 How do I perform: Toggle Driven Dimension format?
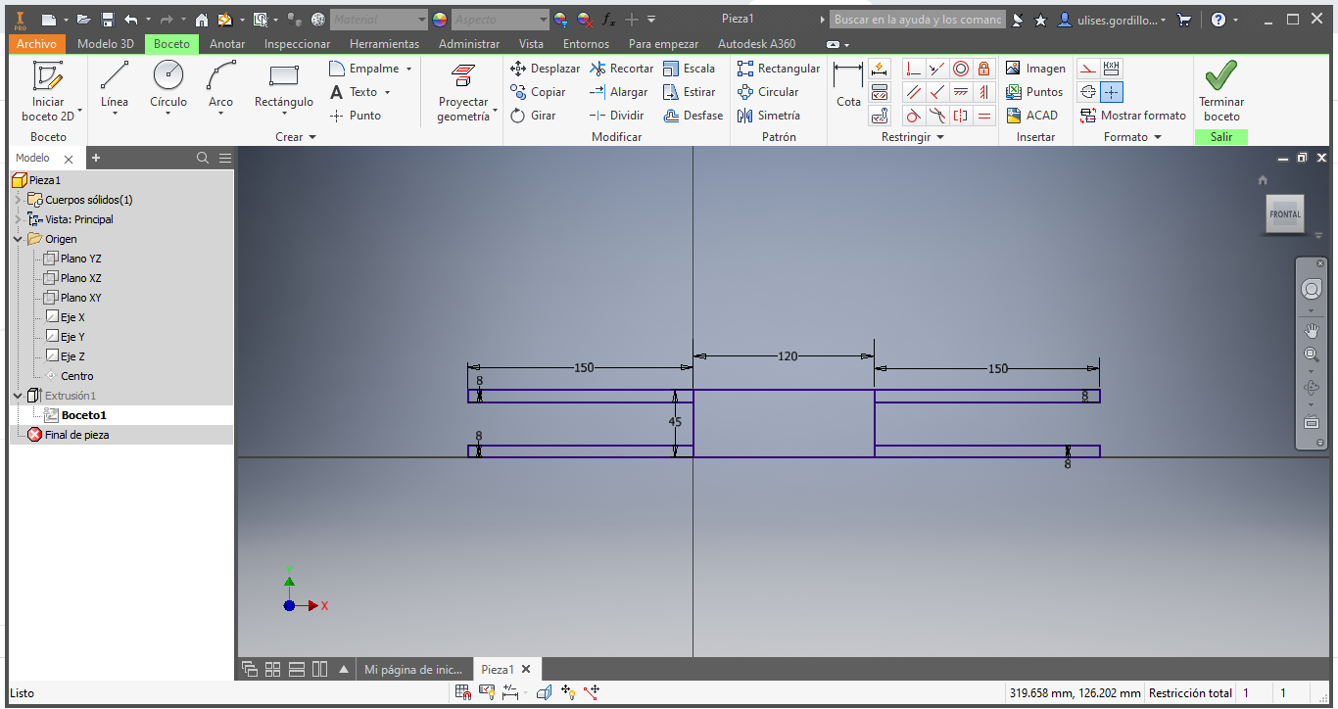tap(1112, 69)
